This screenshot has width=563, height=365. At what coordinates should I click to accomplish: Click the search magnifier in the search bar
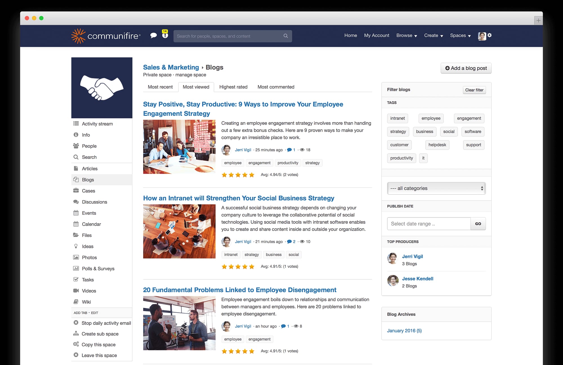point(285,36)
